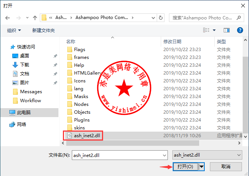Click the horizontal scrollbar right arrow
249x176 pixels.
(239, 143)
